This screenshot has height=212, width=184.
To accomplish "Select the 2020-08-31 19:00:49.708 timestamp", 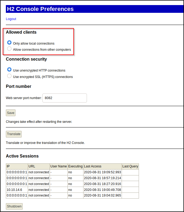I will point(102,190).
